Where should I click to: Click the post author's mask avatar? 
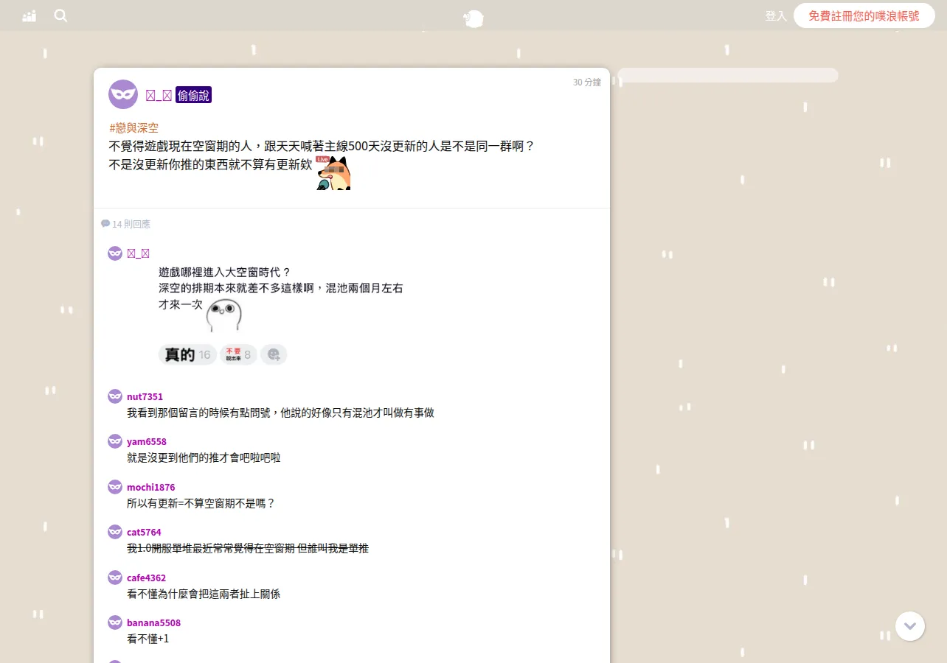[x=123, y=94]
